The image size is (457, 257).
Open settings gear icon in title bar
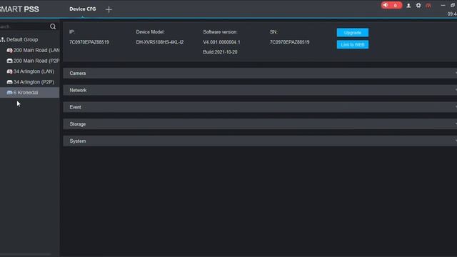point(418,6)
